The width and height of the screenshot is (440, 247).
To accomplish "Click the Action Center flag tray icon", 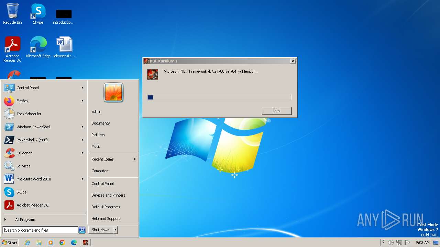I will click(x=407, y=243).
